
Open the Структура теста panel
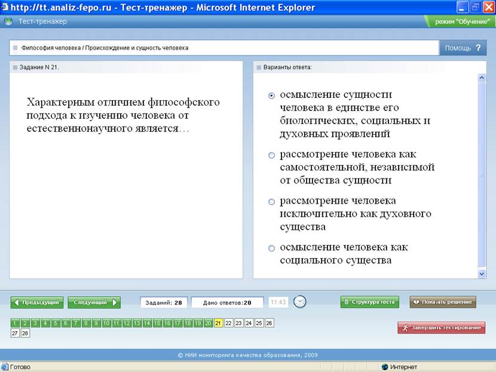tap(369, 302)
